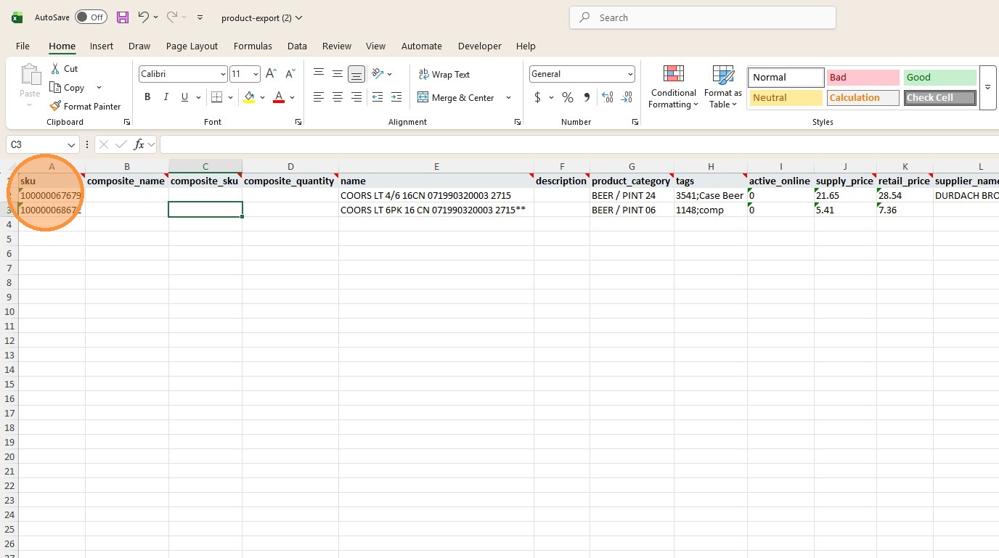The width and height of the screenshot is (999, 558).
Task: Apply the Bad cell style
Action: tap(863, 77)
